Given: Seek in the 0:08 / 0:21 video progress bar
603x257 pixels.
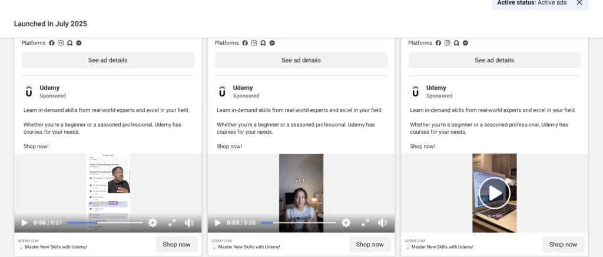Looking at the screenshot, I should (105, 223).
